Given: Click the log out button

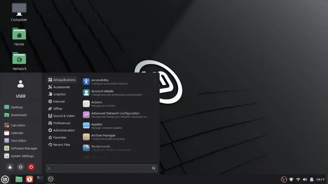Looking at the screenshot, I should [20, 167].
